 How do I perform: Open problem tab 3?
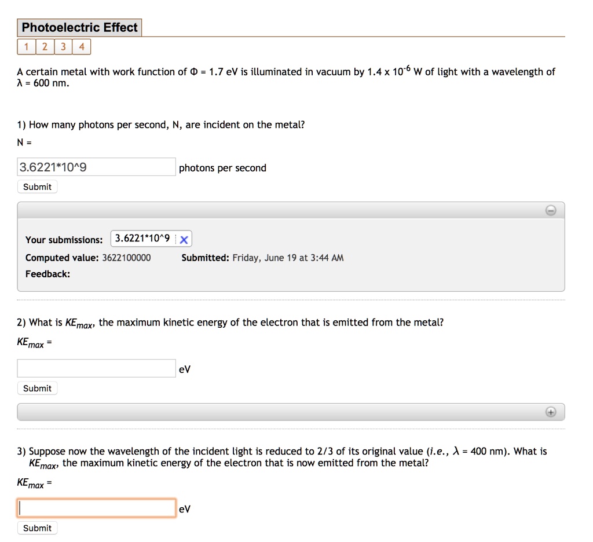63,47
